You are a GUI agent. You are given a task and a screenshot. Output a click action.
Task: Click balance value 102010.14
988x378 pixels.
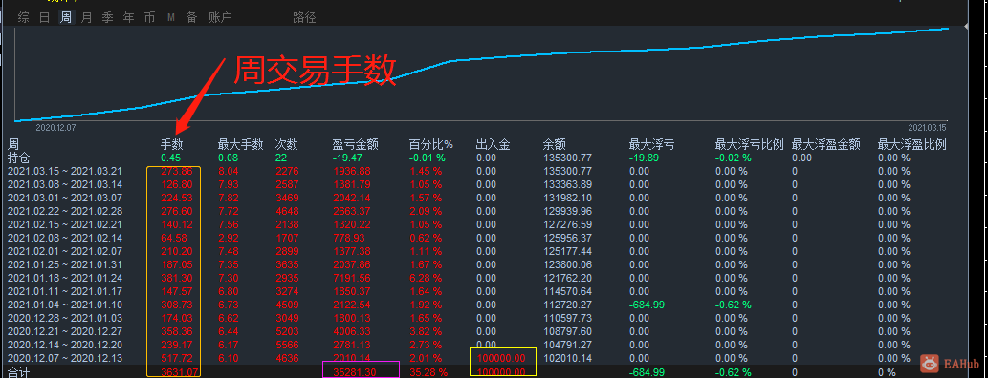[x=568, y=359]
